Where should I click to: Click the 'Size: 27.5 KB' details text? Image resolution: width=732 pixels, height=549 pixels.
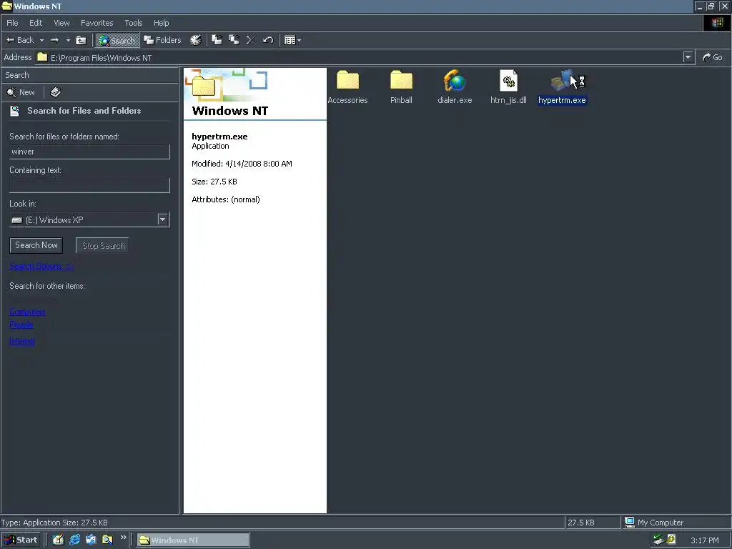click(x=214, y=182)
